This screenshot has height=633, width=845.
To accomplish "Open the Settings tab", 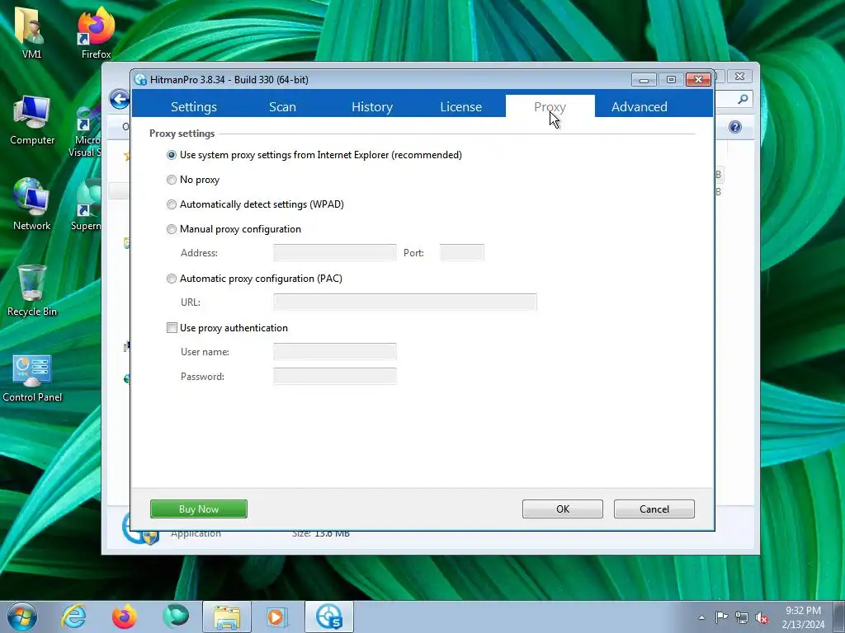I will coord(193,106).
